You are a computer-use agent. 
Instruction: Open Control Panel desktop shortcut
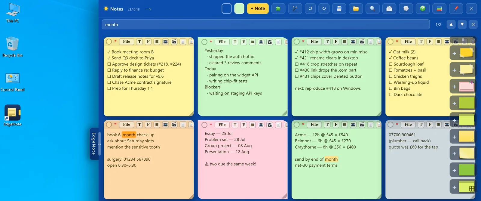[x=13, y=82]
